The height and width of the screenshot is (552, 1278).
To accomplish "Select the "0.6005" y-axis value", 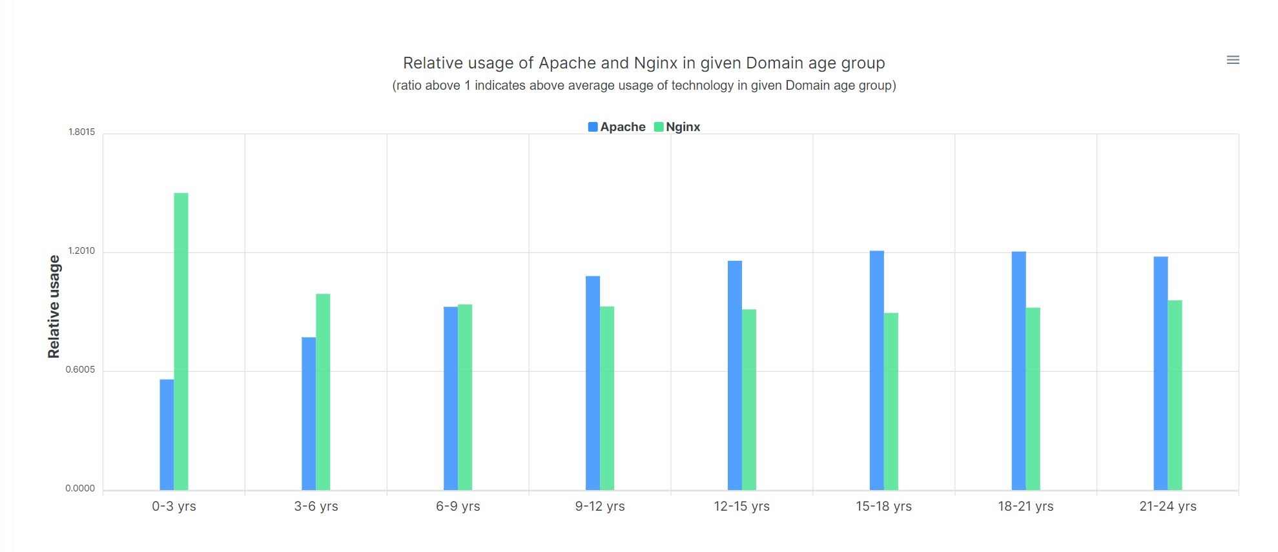I will pos(80,370).
